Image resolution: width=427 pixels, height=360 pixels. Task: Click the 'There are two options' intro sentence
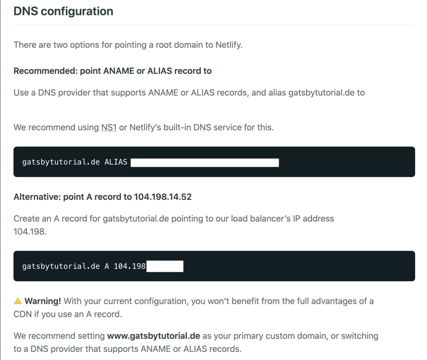128,45
